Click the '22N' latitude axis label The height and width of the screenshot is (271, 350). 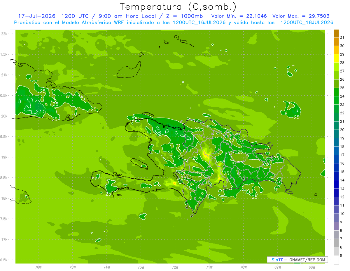[x=4, y=34]
